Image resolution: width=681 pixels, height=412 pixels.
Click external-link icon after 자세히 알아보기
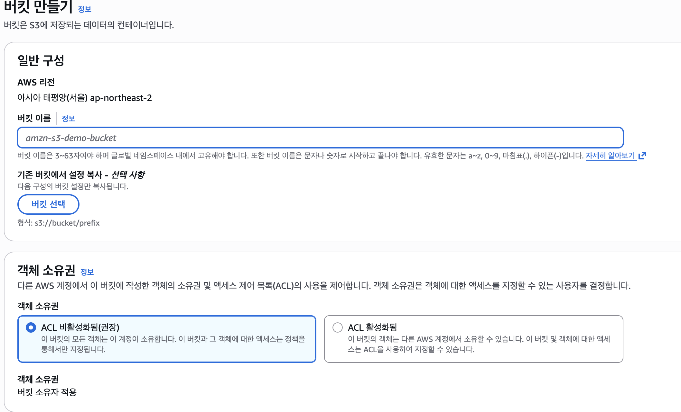[x=642, y=156]
